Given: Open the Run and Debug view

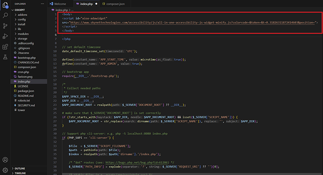Looking at the screenshot, I should point(5,36).
